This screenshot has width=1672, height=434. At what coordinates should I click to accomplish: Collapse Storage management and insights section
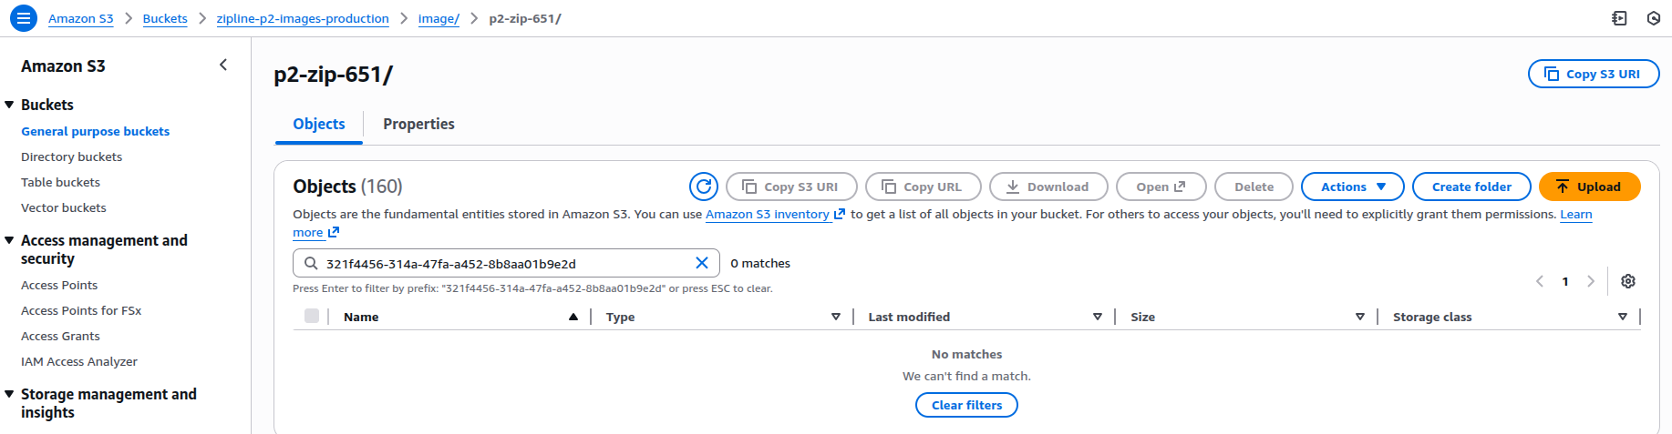pyautogui.click(x=9, y=394)
